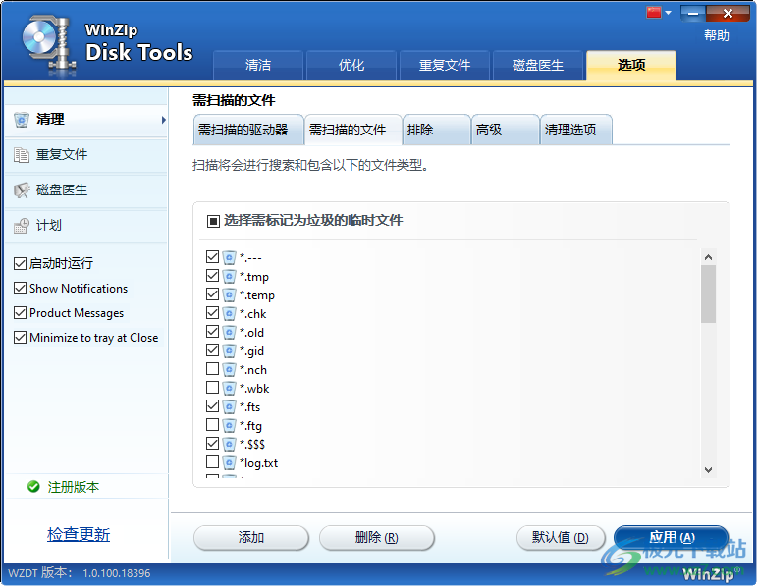Viewport: 757px width, 586px height.
Task: Open the 检查更新 link
Action: pyautogui.click(x=79, y=534)
